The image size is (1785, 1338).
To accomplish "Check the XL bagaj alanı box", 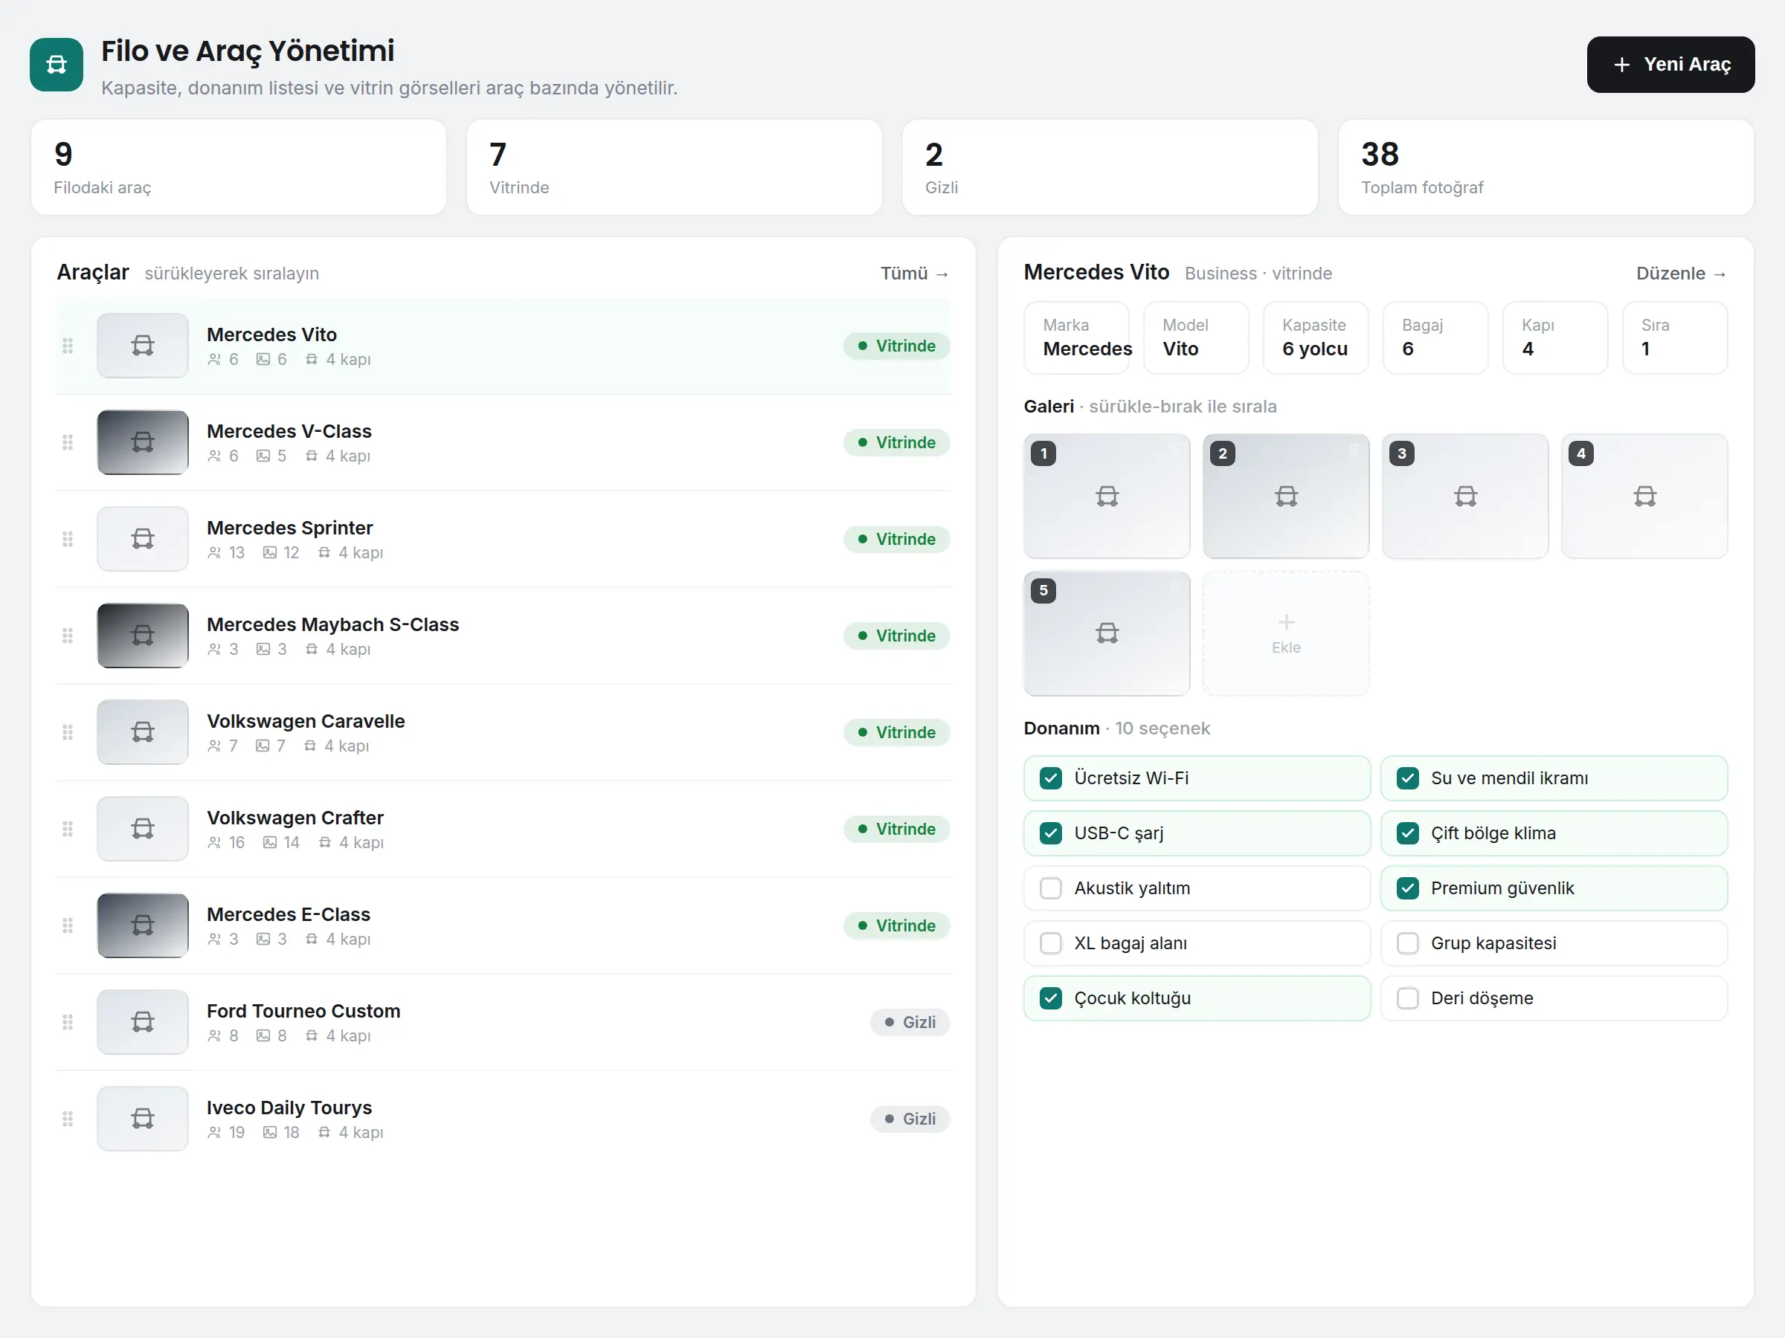I will (x=1051, y=943).
